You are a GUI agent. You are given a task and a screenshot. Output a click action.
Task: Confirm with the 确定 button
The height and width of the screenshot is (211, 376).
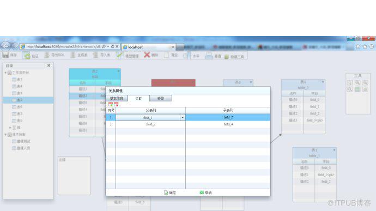click(170, 192)
